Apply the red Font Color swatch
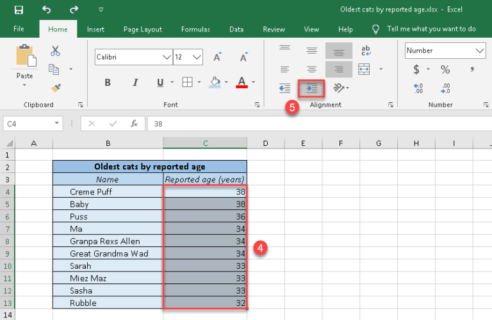Image resolution: width=492 pixels, height=320 pixels. 242,82
